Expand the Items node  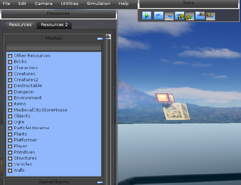click(10, 104)
